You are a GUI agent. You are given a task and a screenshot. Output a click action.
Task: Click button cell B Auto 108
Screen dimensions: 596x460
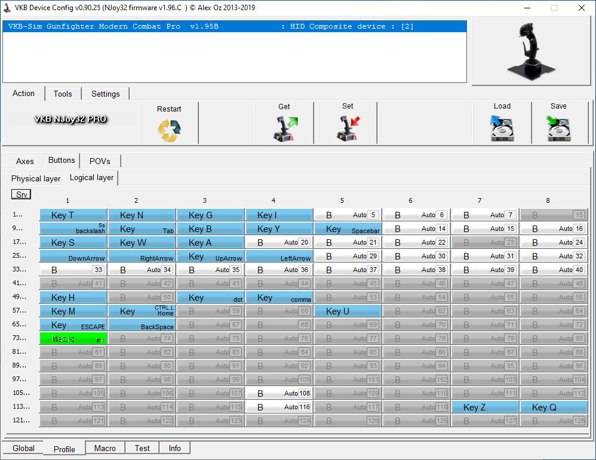pos(279,393)
